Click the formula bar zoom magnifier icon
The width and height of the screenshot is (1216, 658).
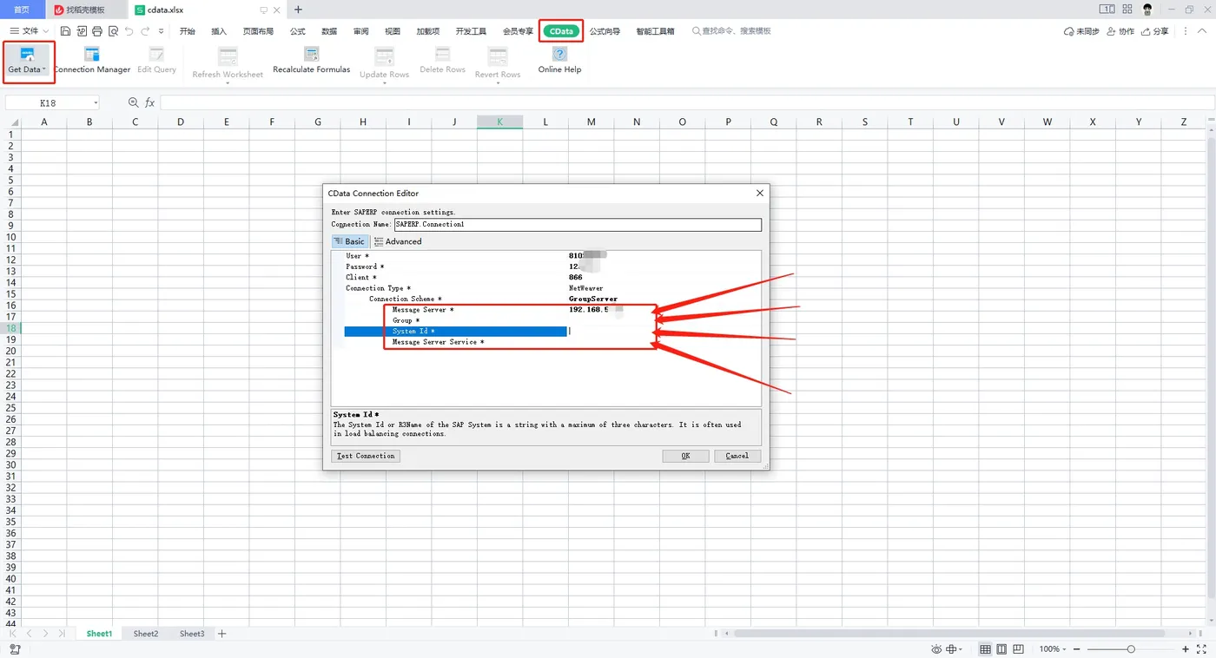coord(134,102)
